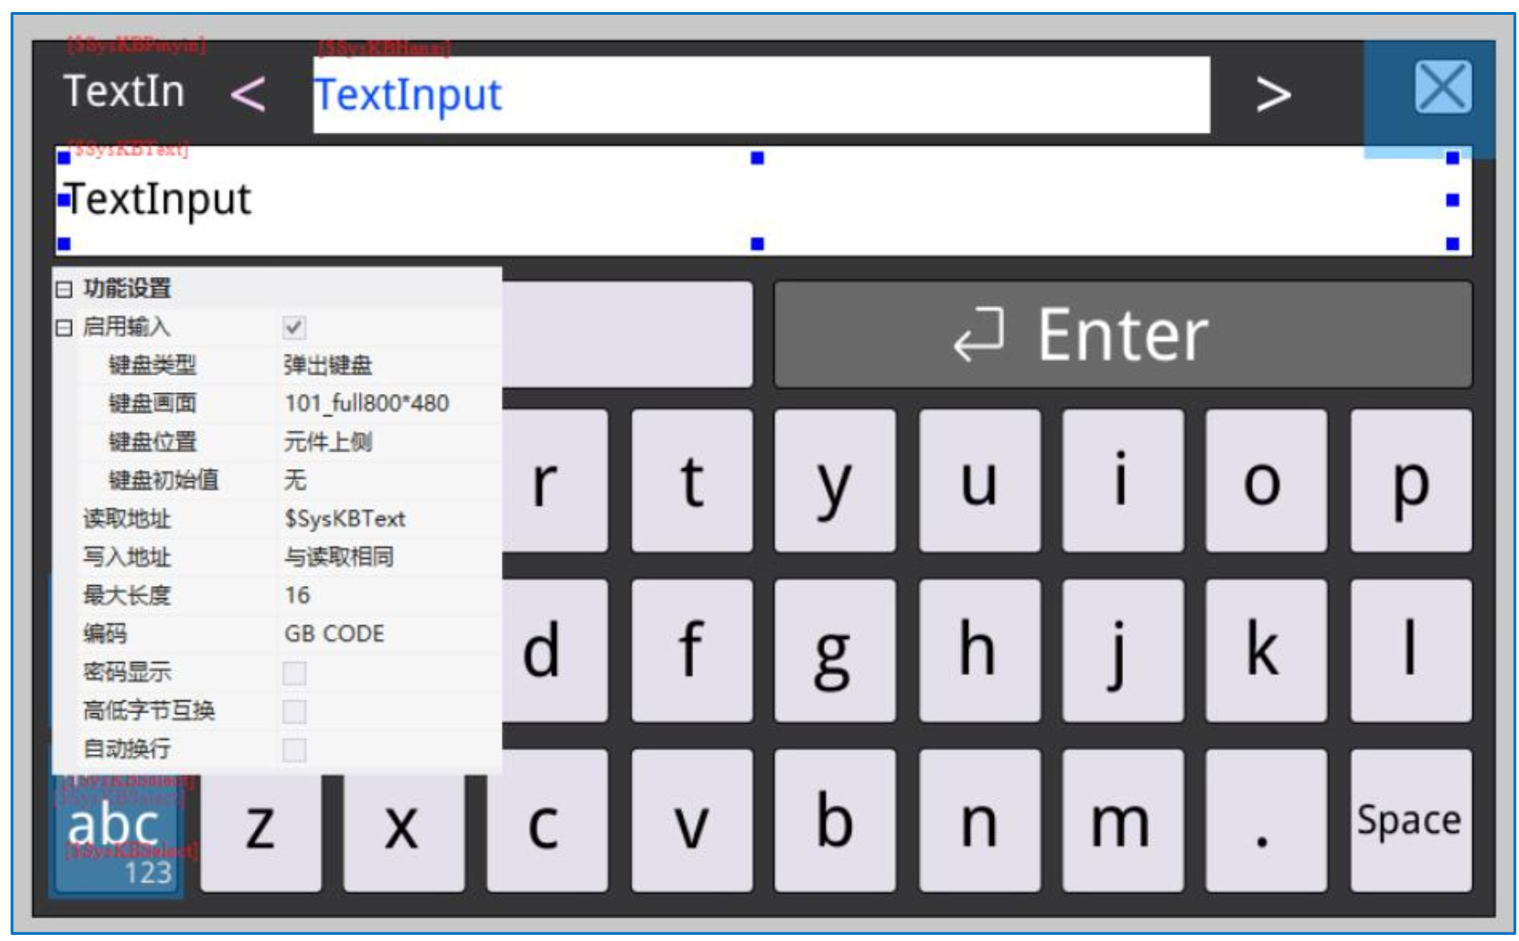Collapse the 启用输入 property group
Image resolution: width=1519 pixels, height=941 pixels.
click(64, 327)
